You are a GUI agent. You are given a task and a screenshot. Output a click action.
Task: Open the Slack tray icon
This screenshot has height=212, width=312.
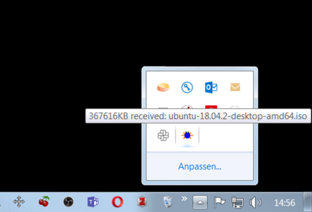click(163, 135)
